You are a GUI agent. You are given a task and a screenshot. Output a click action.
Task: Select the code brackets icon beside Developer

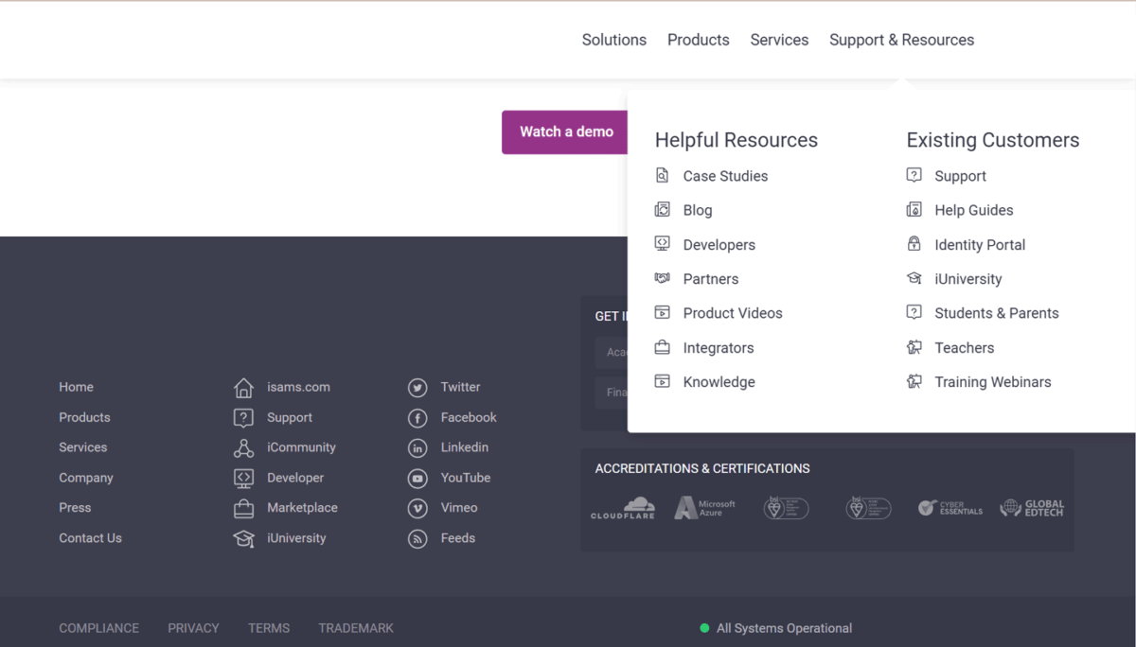click(242, 478)
